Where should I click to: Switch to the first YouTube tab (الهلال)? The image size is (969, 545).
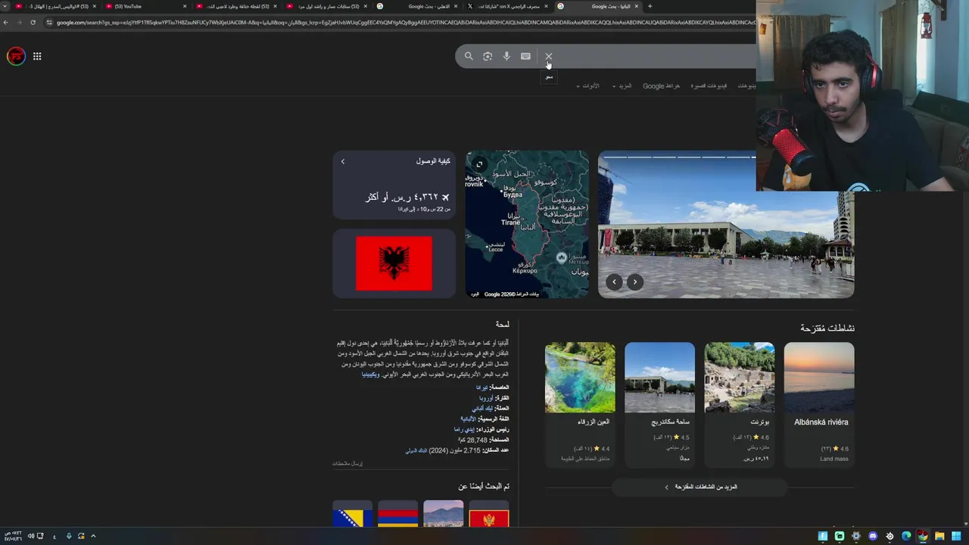(55, 6)
